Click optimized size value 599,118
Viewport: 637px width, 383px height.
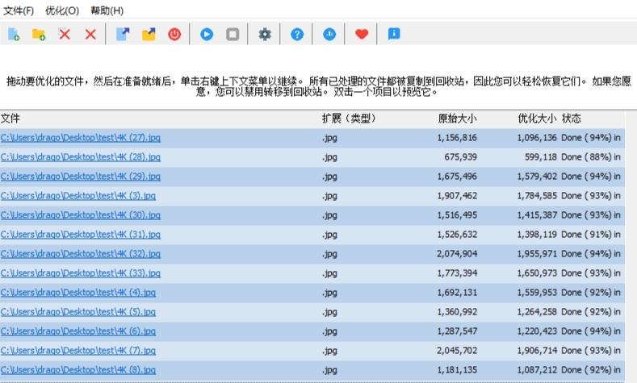[x=540, y=157]
